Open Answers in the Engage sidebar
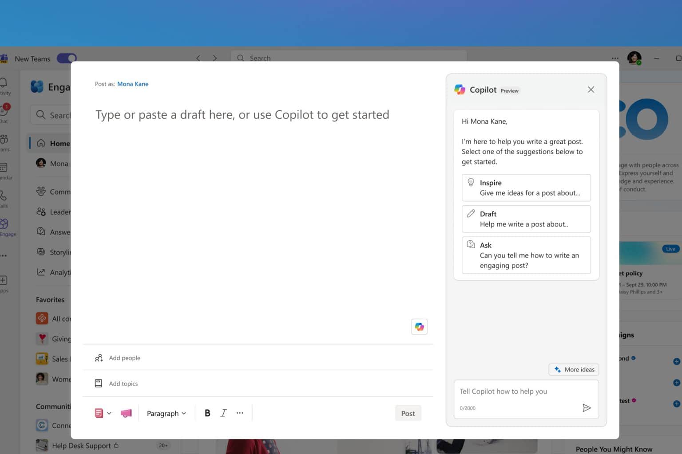Viewport: 682px width, 454px height. click(x=53, y=232)
